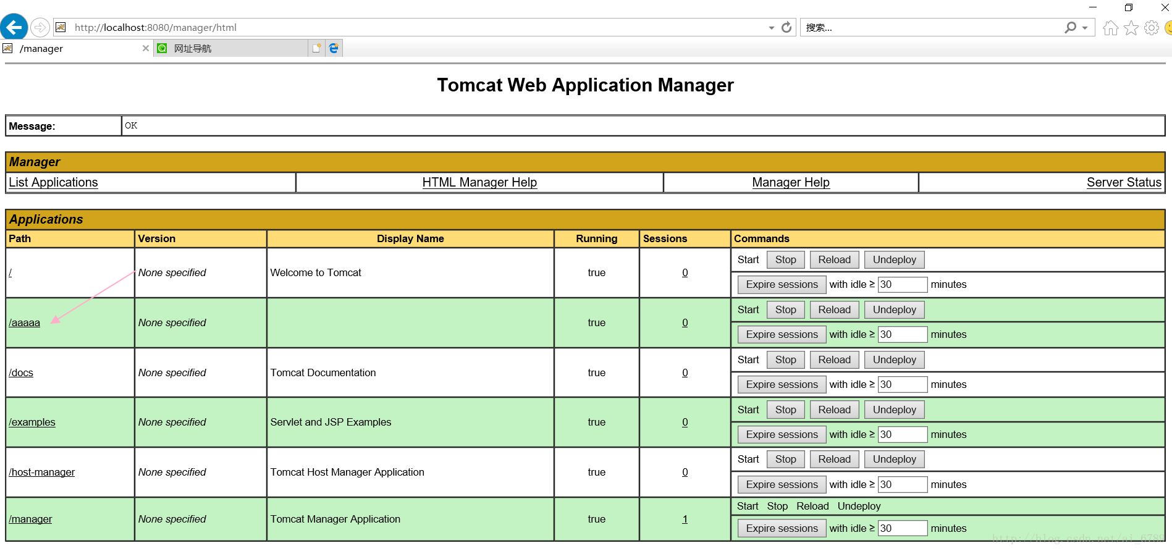Open the /docs application link

[x=21, y=372]
